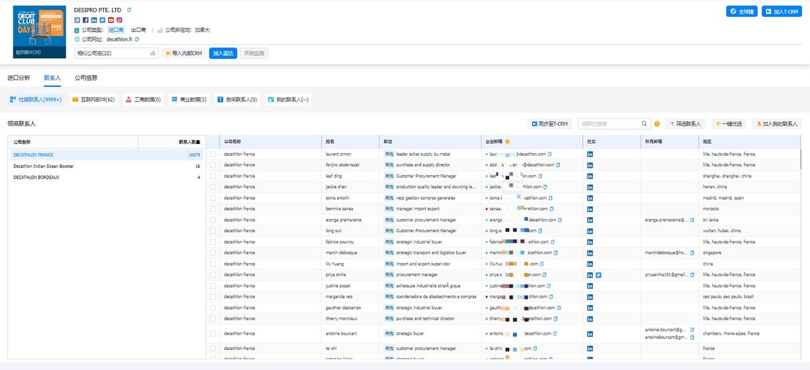Open sonia antolin's LinkedIn profile icon
810x370 pixels.
[x=590, y=198]
